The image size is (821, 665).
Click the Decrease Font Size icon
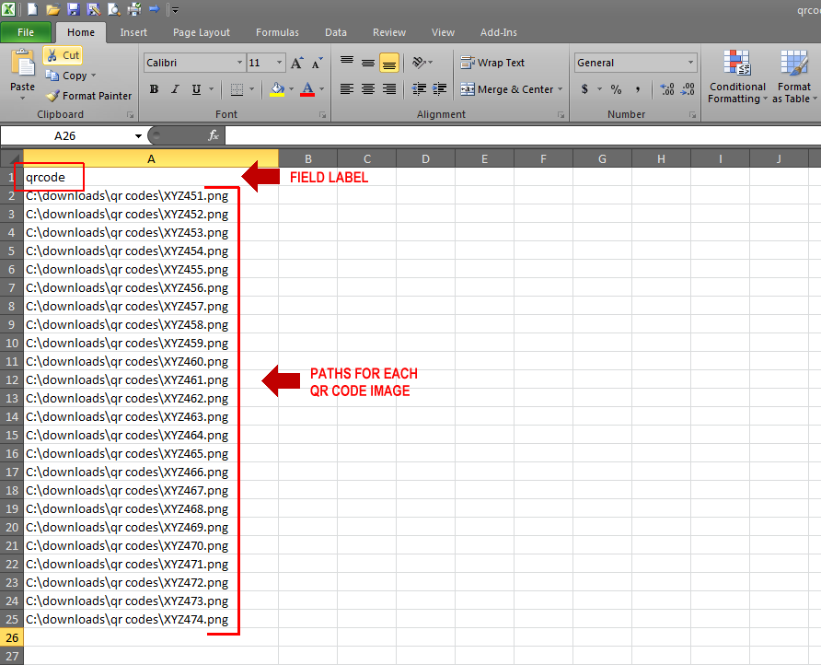tap(317, 63)
